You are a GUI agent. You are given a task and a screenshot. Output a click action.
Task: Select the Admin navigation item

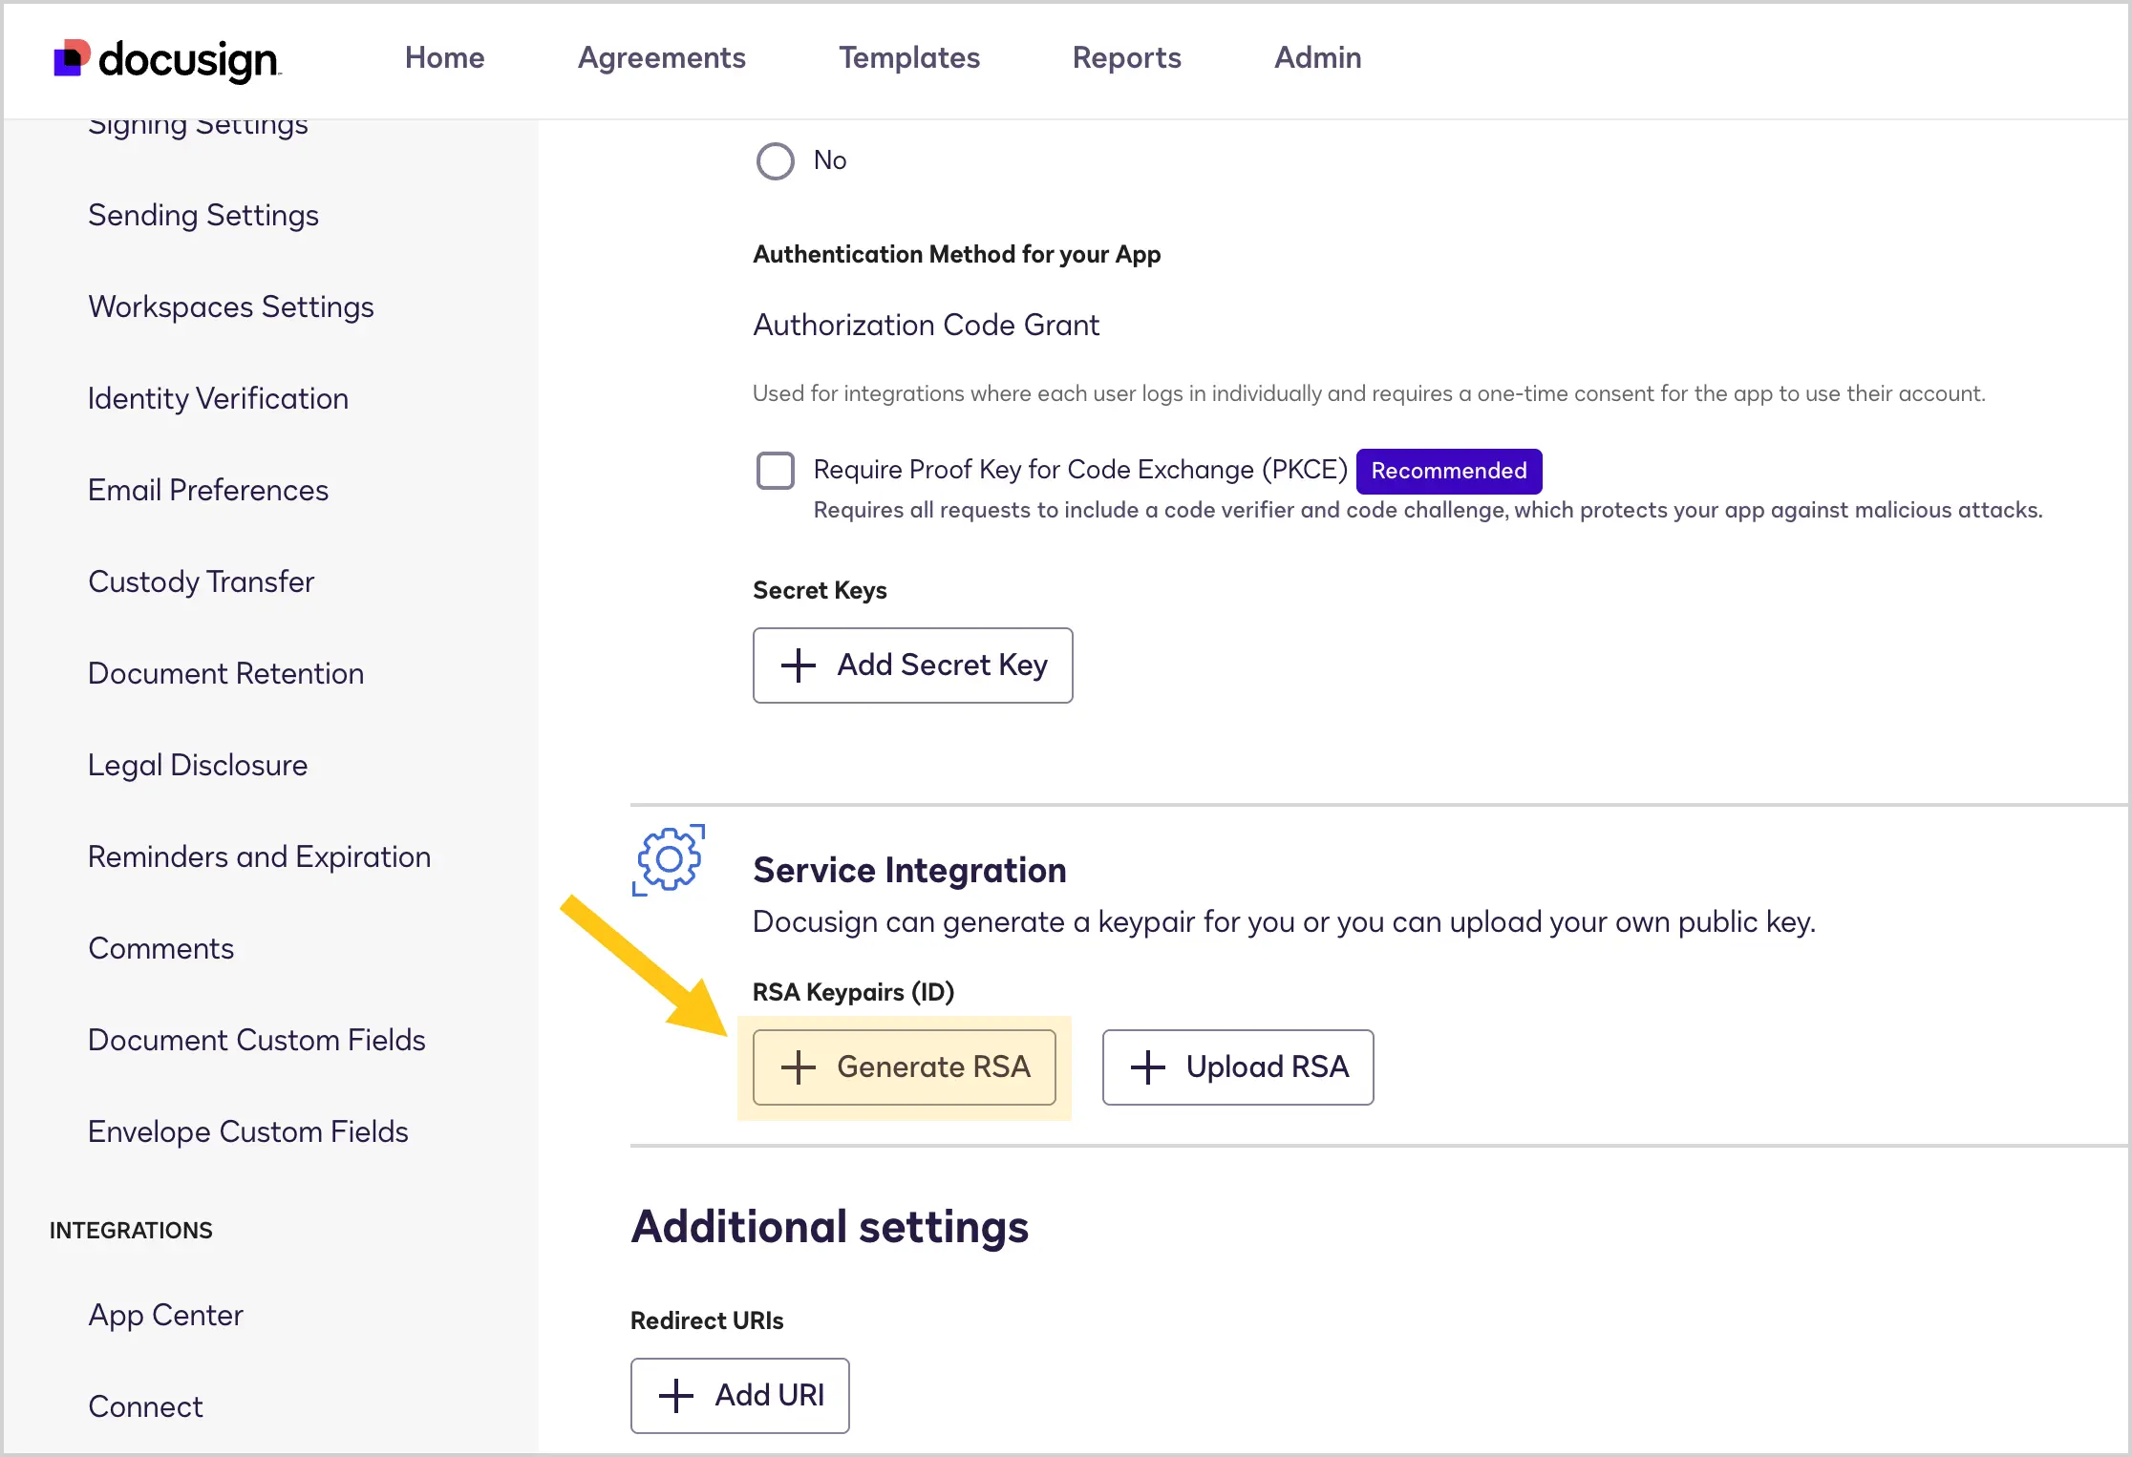(x=1317, y=57)
